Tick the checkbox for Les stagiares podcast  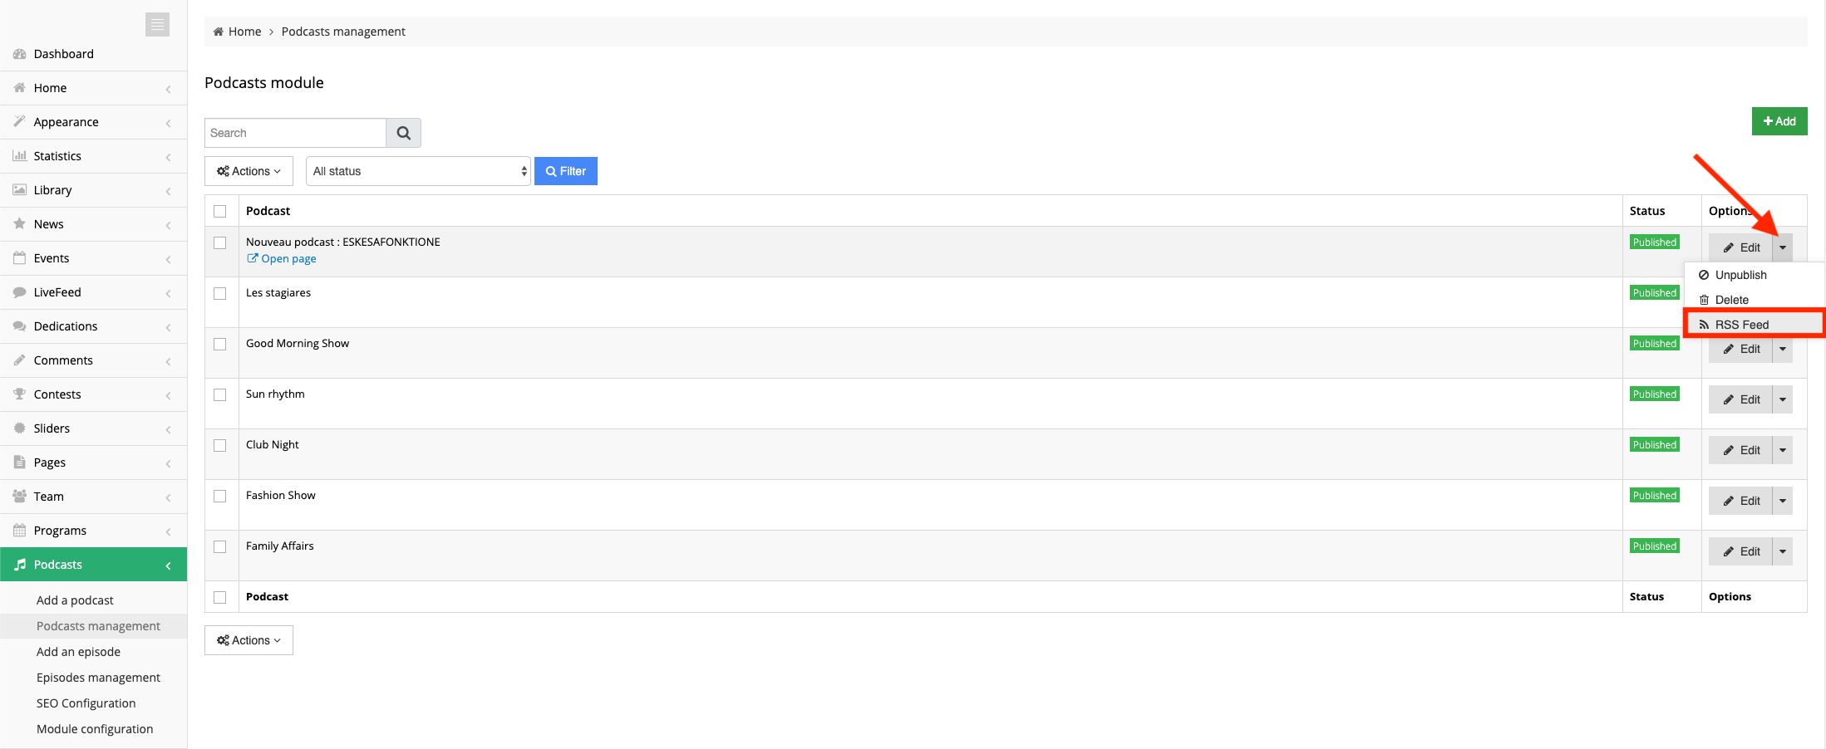point(220,293)
